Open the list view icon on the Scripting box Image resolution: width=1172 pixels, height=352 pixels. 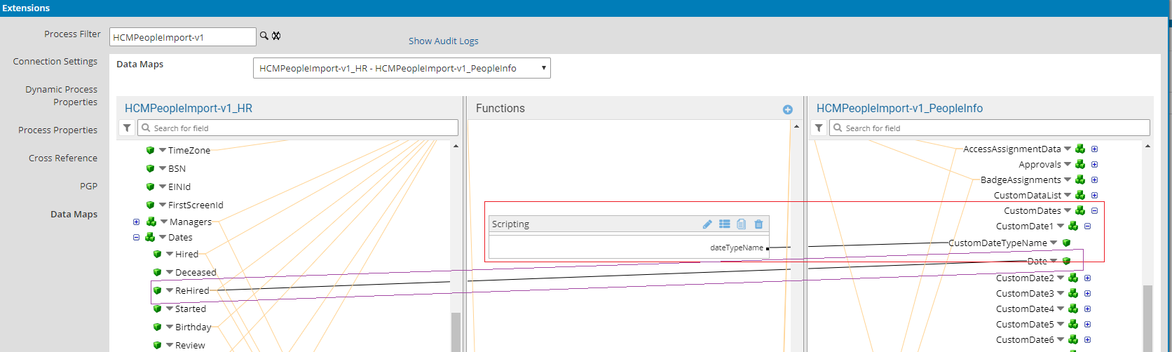click(724, 224)
